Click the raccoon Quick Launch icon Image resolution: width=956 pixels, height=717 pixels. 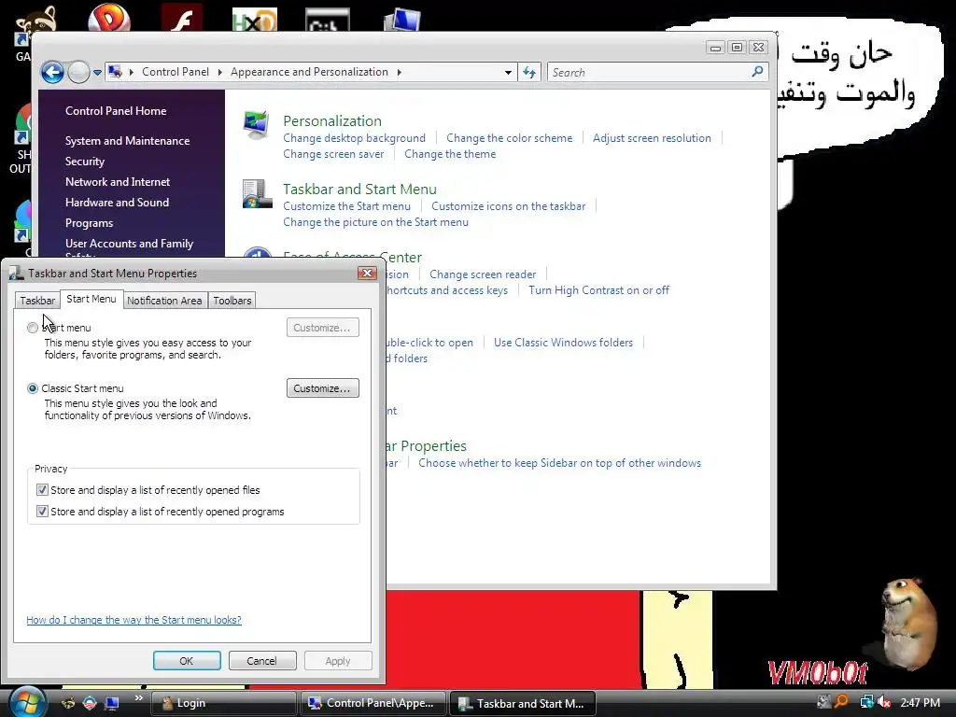coord(67,703)
